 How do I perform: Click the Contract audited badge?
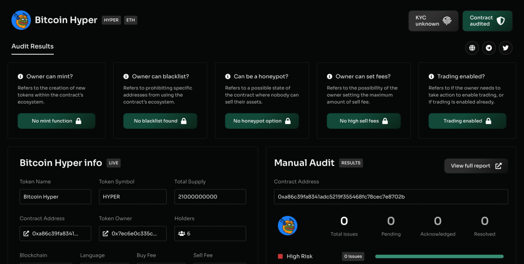[487, 21]
